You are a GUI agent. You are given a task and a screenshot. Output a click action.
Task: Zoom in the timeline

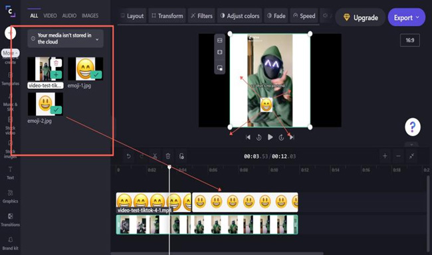(385, 156)
